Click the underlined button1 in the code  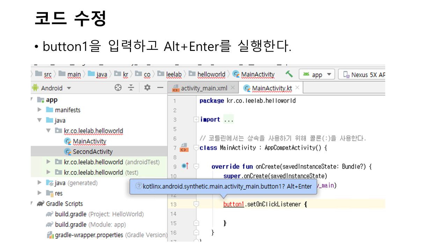233,204
